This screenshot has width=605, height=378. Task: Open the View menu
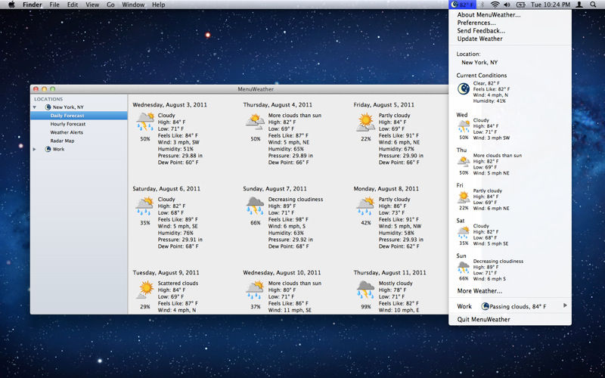click(92, 5)
